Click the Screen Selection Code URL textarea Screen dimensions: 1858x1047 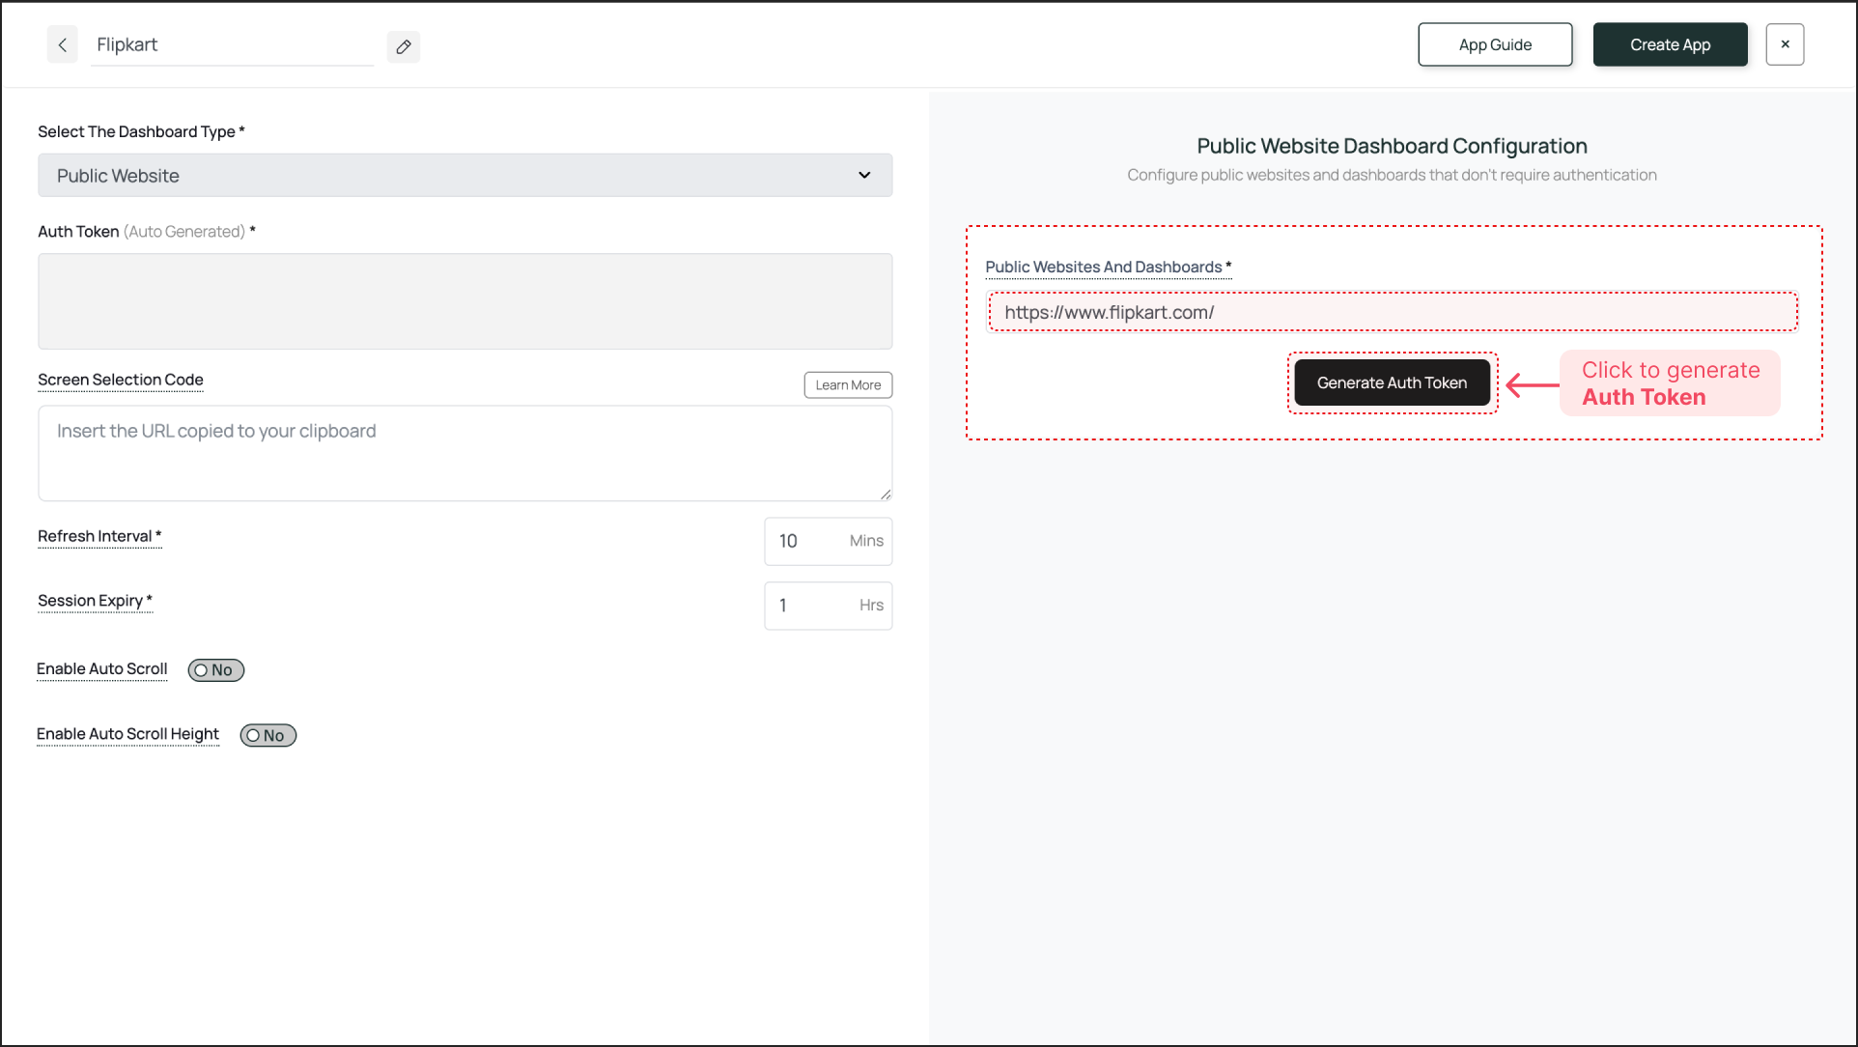coord(464,453)
